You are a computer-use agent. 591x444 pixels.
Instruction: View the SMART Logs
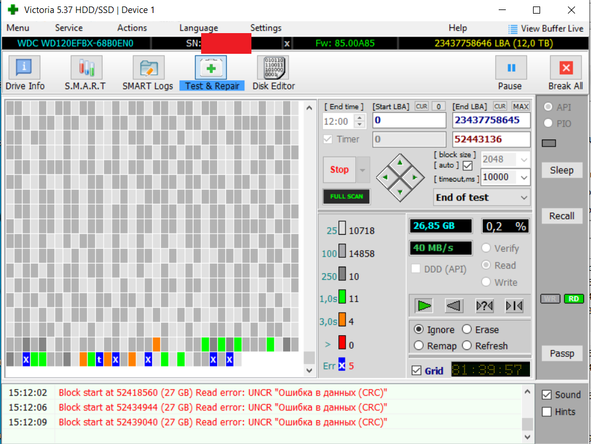point(147,72)
